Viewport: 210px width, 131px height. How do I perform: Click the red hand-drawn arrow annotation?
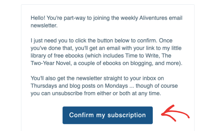(175, 113)
